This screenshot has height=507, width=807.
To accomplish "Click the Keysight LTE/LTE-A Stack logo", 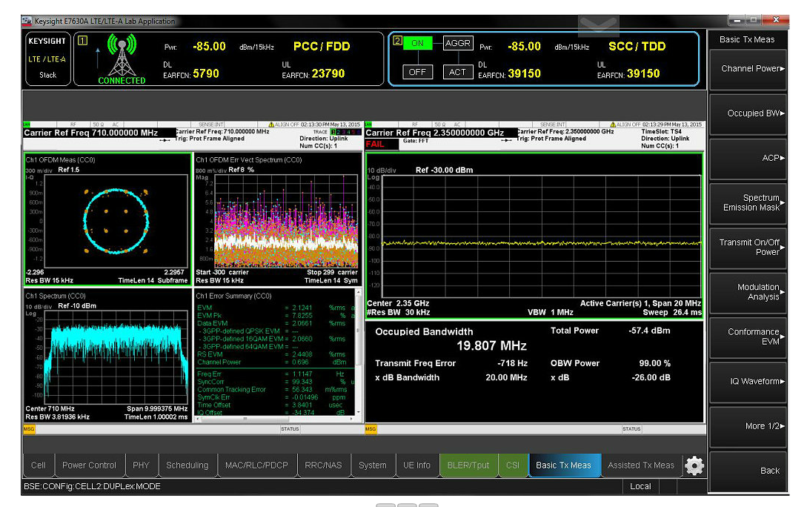I will [x=47, y=58].
